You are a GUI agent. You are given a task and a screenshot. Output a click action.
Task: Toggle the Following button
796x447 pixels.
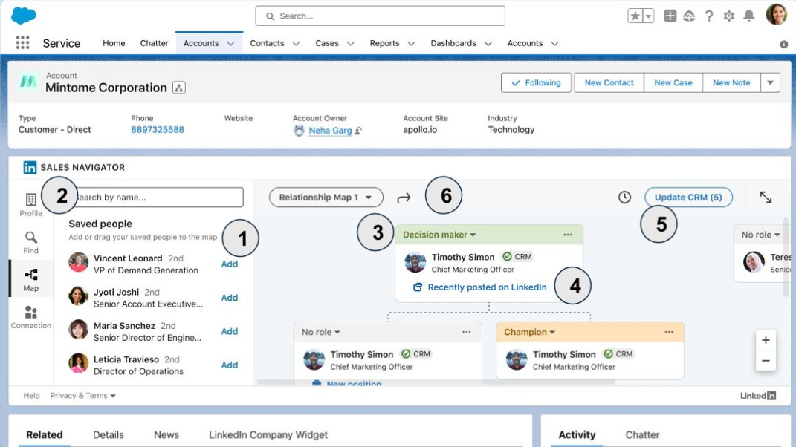(x=536, y=82)
